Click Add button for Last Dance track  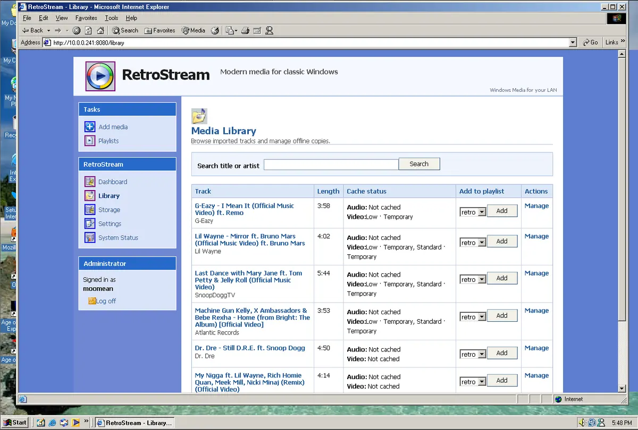point(502,278)
